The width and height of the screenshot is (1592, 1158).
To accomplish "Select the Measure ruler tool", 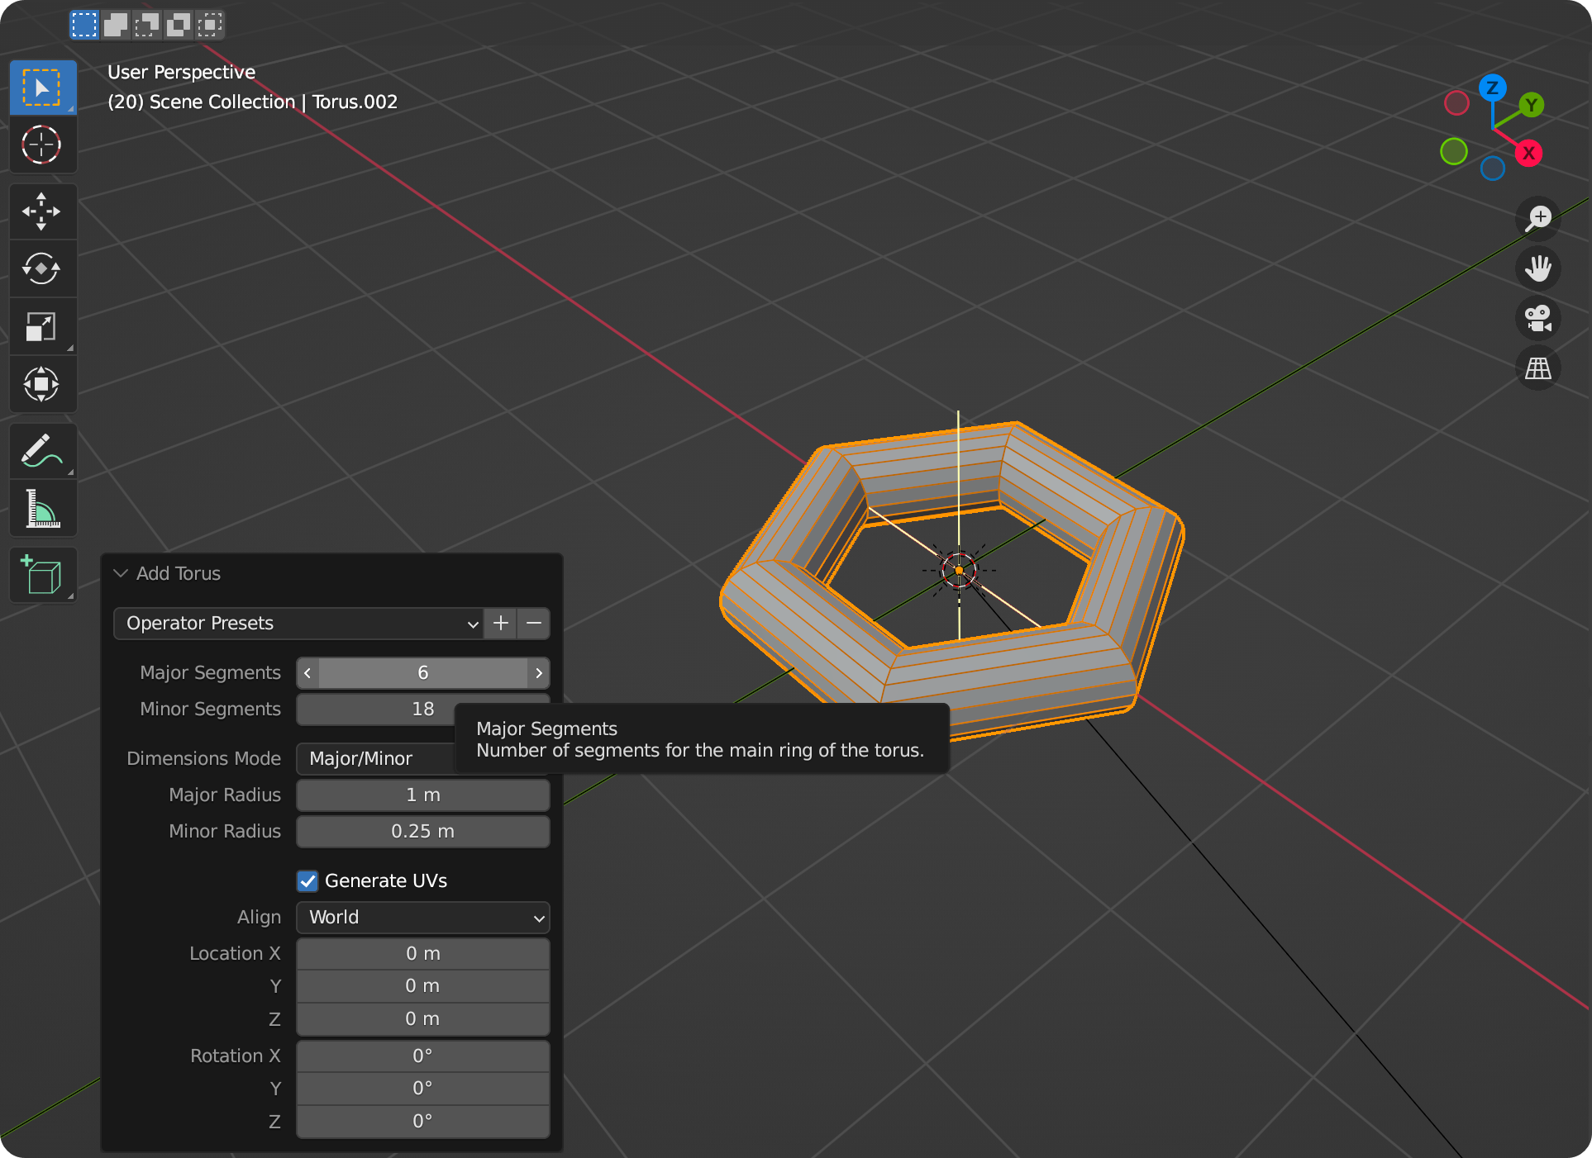I will tap(43, 509).
